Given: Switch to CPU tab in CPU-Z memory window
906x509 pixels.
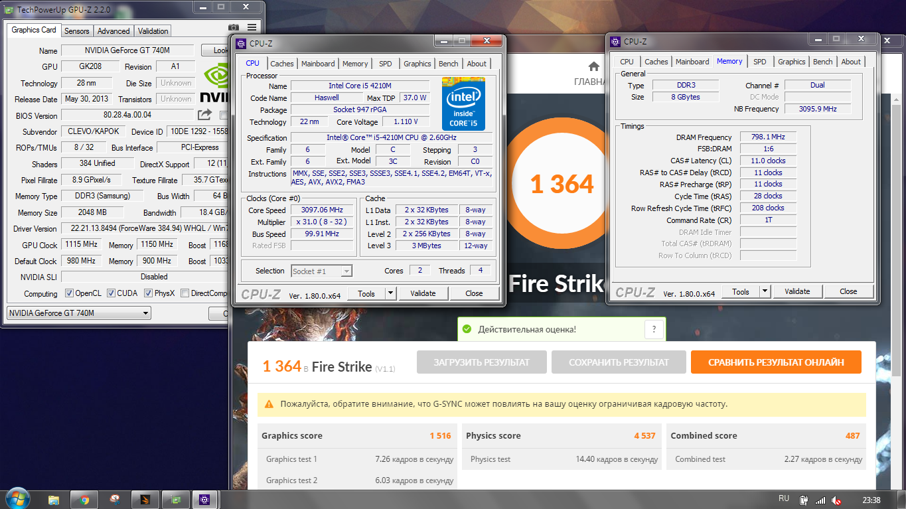Looking at the screenshot, I should [627, 62].
